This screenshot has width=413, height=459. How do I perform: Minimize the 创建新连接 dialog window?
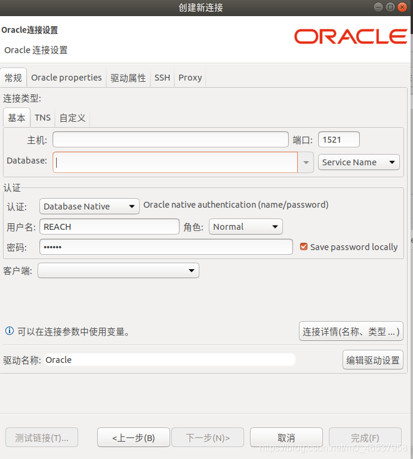coord(378,7)
